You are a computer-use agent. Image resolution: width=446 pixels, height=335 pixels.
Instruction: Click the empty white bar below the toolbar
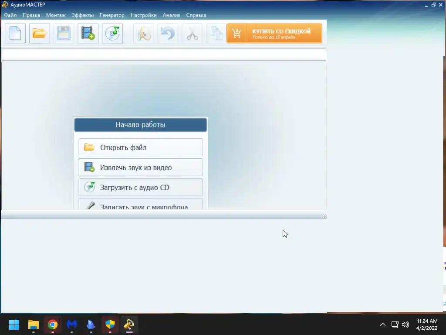pos(164,55)
